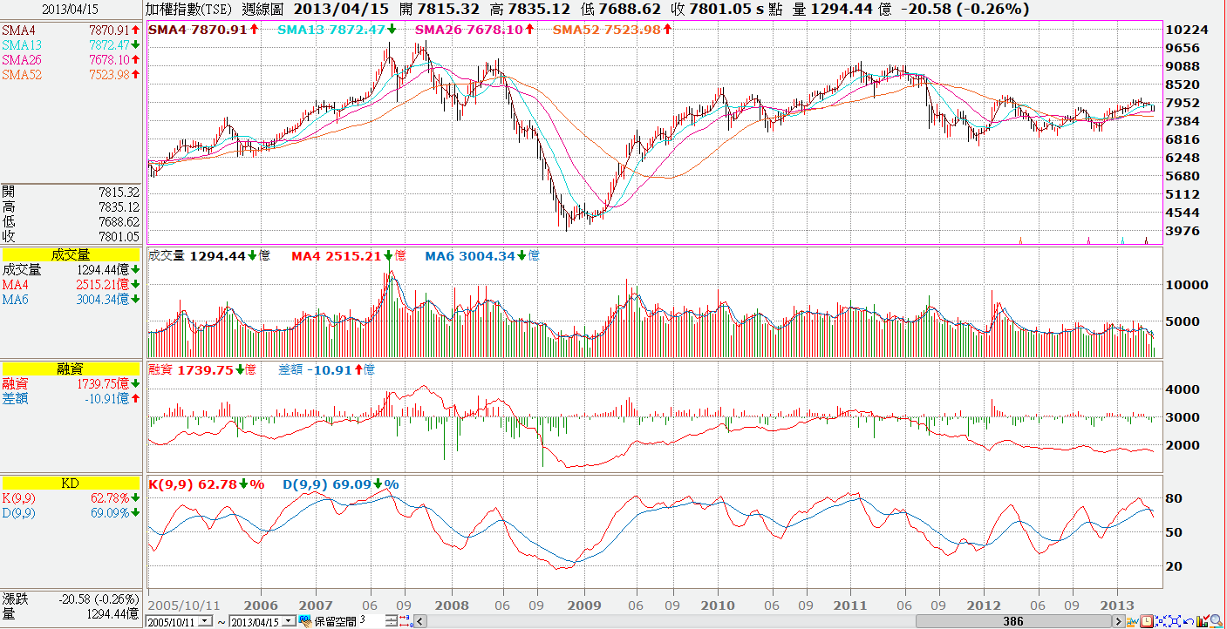Click the MA6 3004.34 volume legend
The image size is (1227, 629).
(x=482, y=256)
